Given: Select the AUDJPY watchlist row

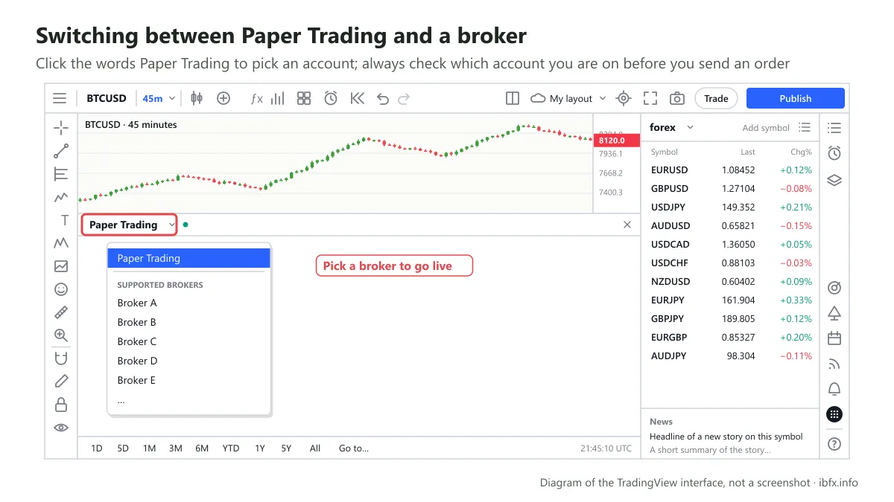Looking at the screenshot, I should [730, 355].
